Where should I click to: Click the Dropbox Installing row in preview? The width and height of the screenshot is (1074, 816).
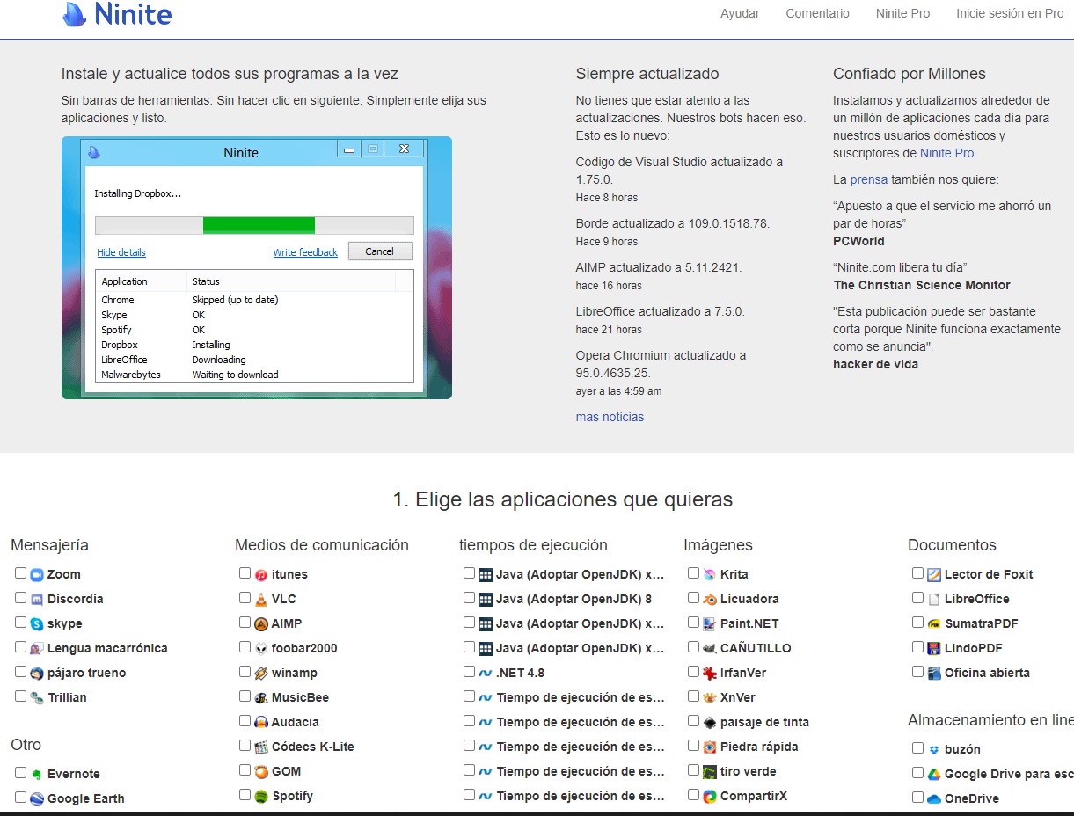254,345
